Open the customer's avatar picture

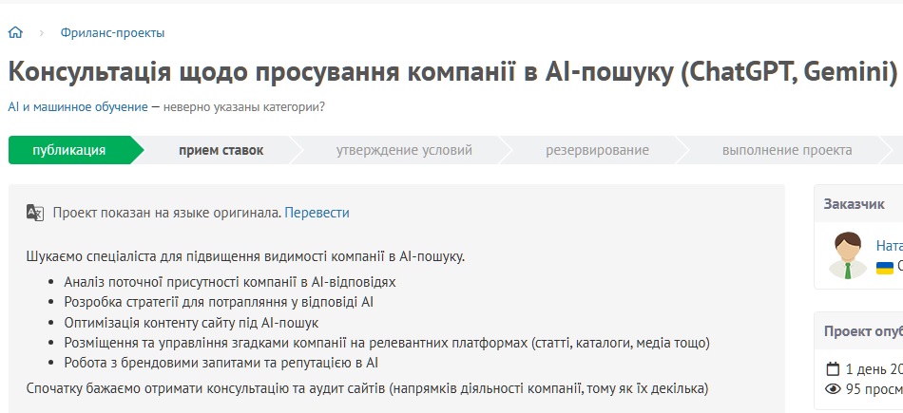pos(846,254)
